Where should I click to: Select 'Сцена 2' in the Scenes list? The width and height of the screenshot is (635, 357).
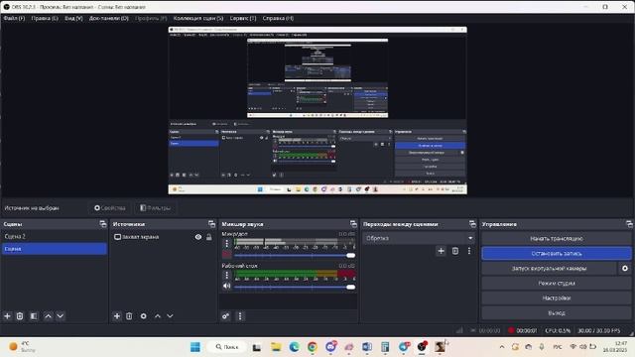click(55, 236)
